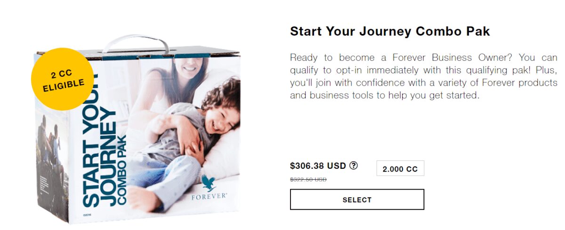
Task: Click the crossed-out $322.50 USD original price
Action: (x=308, y=179)
